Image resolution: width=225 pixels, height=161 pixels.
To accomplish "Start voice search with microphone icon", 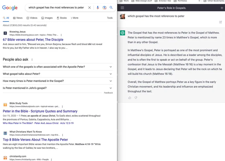I will [98, 8].
